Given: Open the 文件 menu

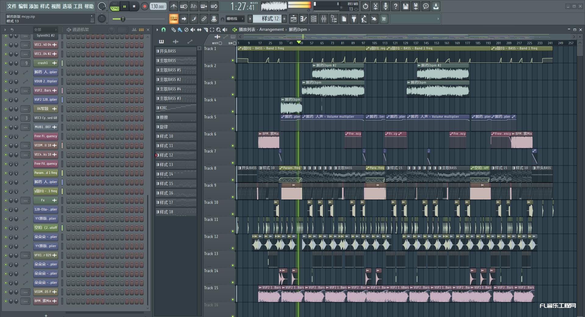Looking at the screenshot, I should point(12,6).
